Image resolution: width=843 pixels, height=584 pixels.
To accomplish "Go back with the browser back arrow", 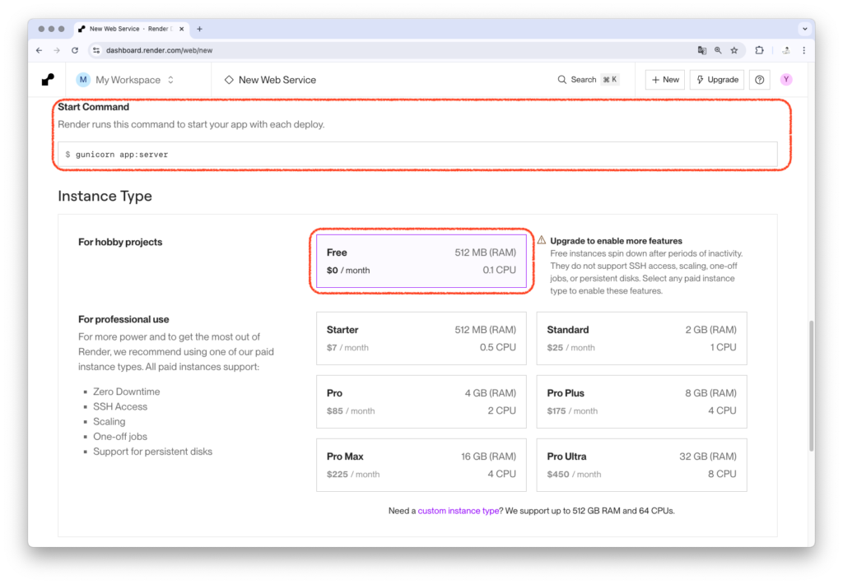I will (40, 50).
